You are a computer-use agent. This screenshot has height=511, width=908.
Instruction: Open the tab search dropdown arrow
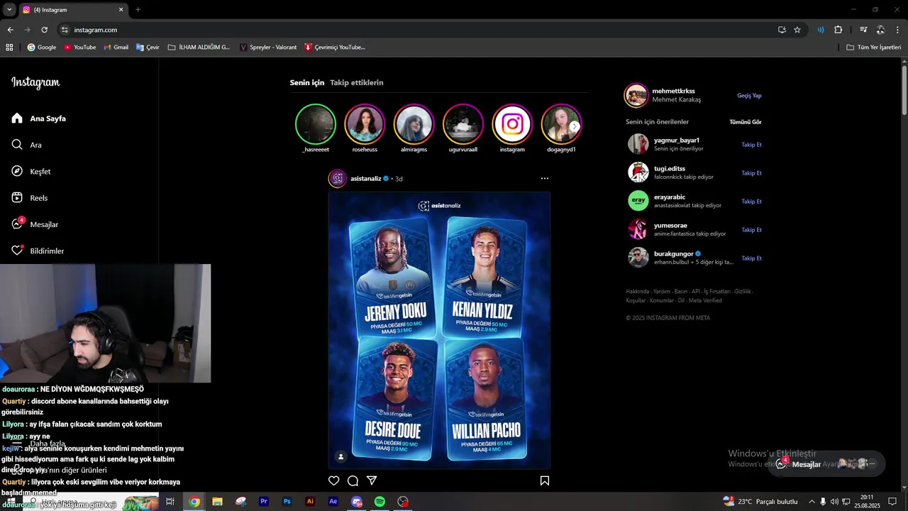click(x=9, y=10)
